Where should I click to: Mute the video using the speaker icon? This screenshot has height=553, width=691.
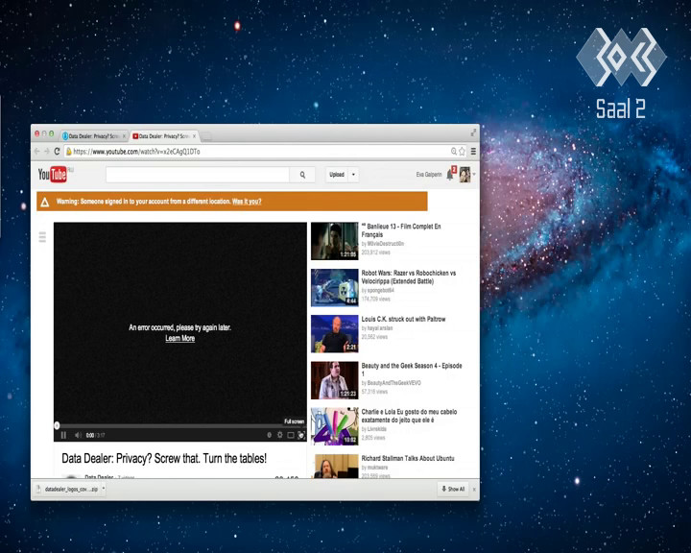[x=78, y=435]
